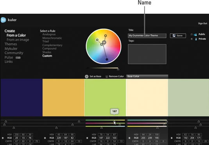Click the cream base color swatch
The image size is (209, 145).
point(147,97)
